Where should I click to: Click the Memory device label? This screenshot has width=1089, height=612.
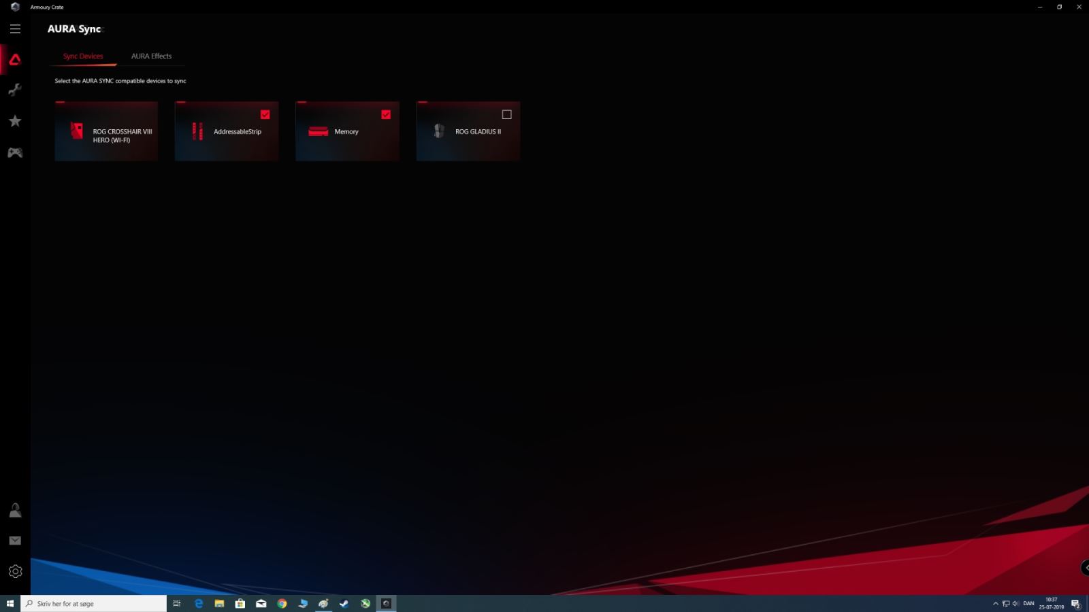(346, 132)
